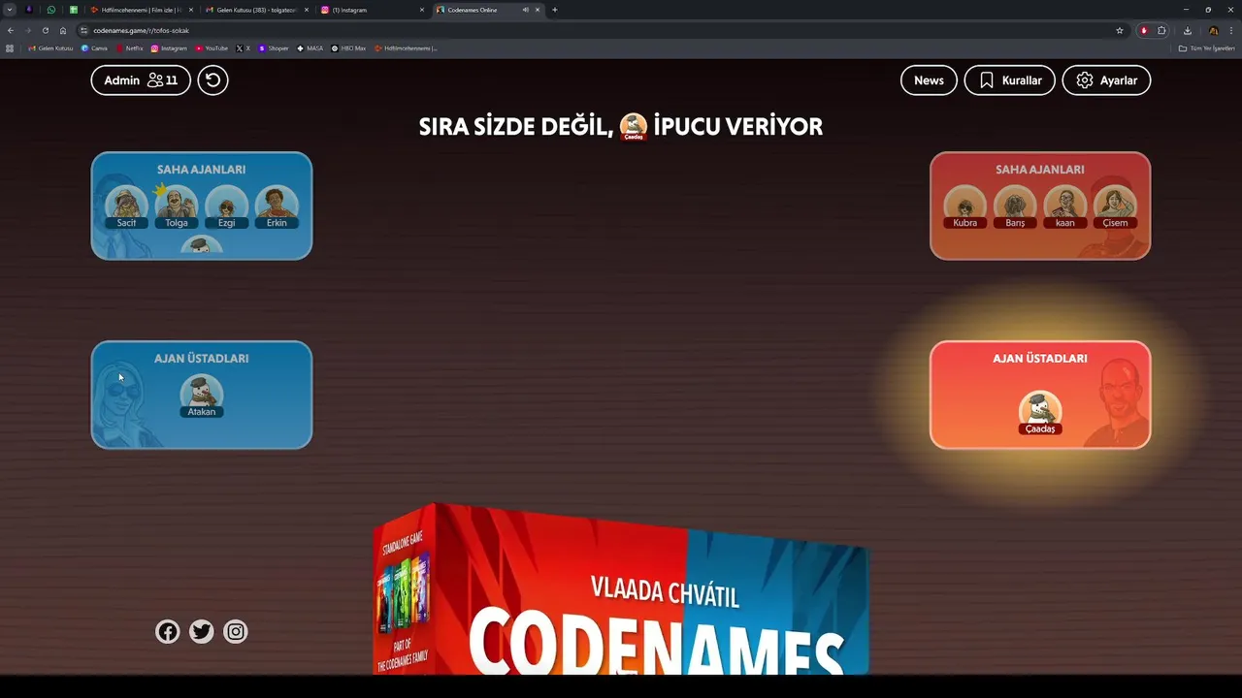This screenshot has height=698, width=1242.
Task: Select Çisem's avatar in red team
Action: [1115, 206]
